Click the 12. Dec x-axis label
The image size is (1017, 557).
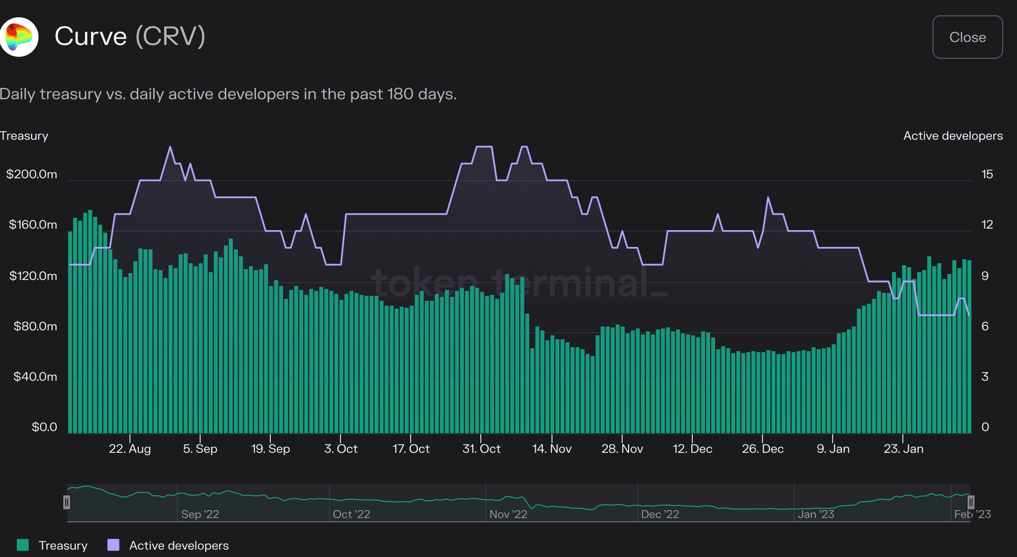692,449
